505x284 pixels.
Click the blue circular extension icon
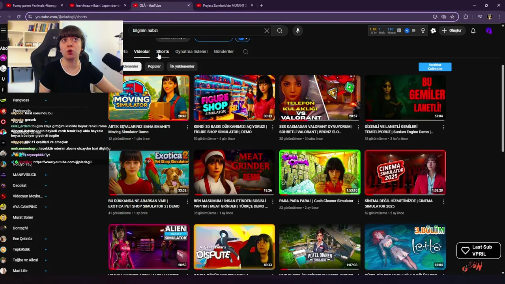407,30
